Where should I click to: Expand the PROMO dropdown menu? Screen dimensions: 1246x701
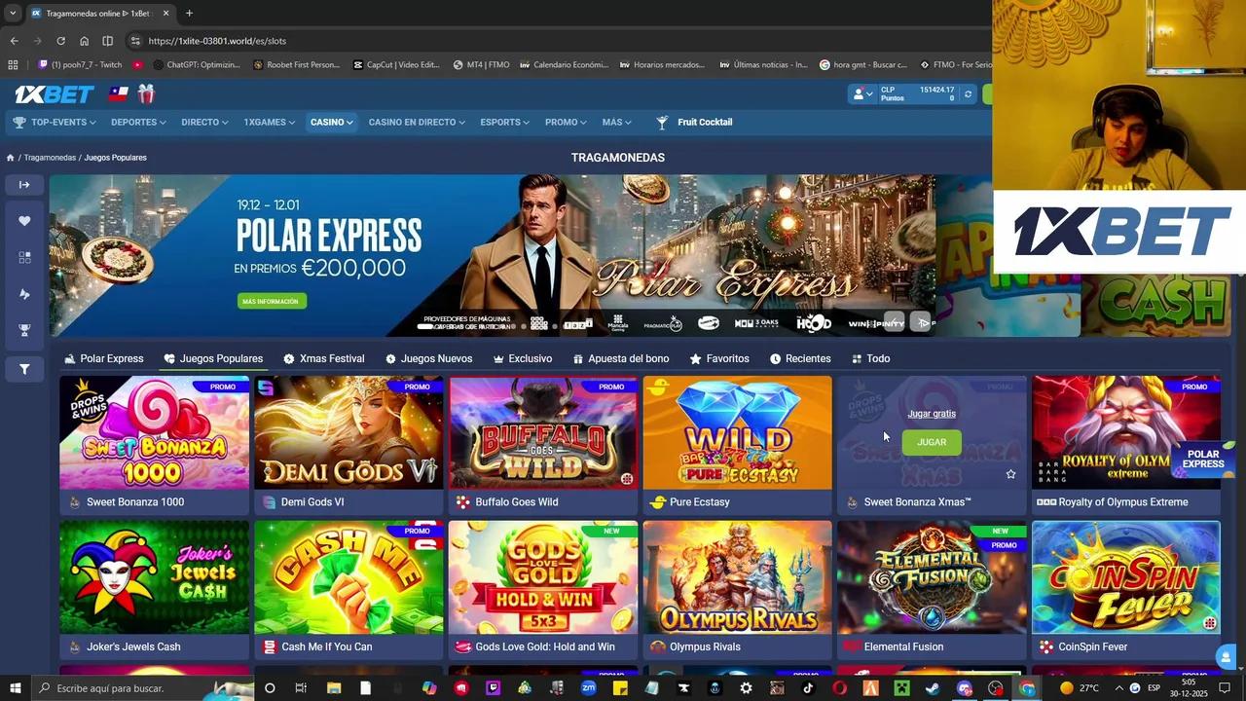(566, 123)
